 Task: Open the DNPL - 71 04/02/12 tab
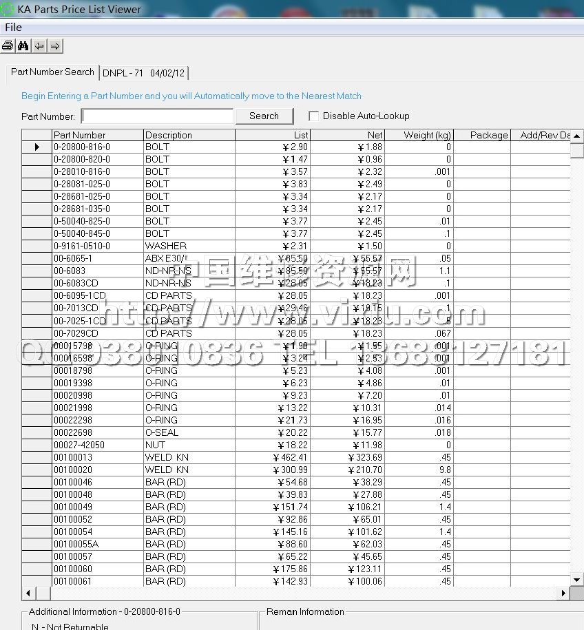(x=143, y=73)
